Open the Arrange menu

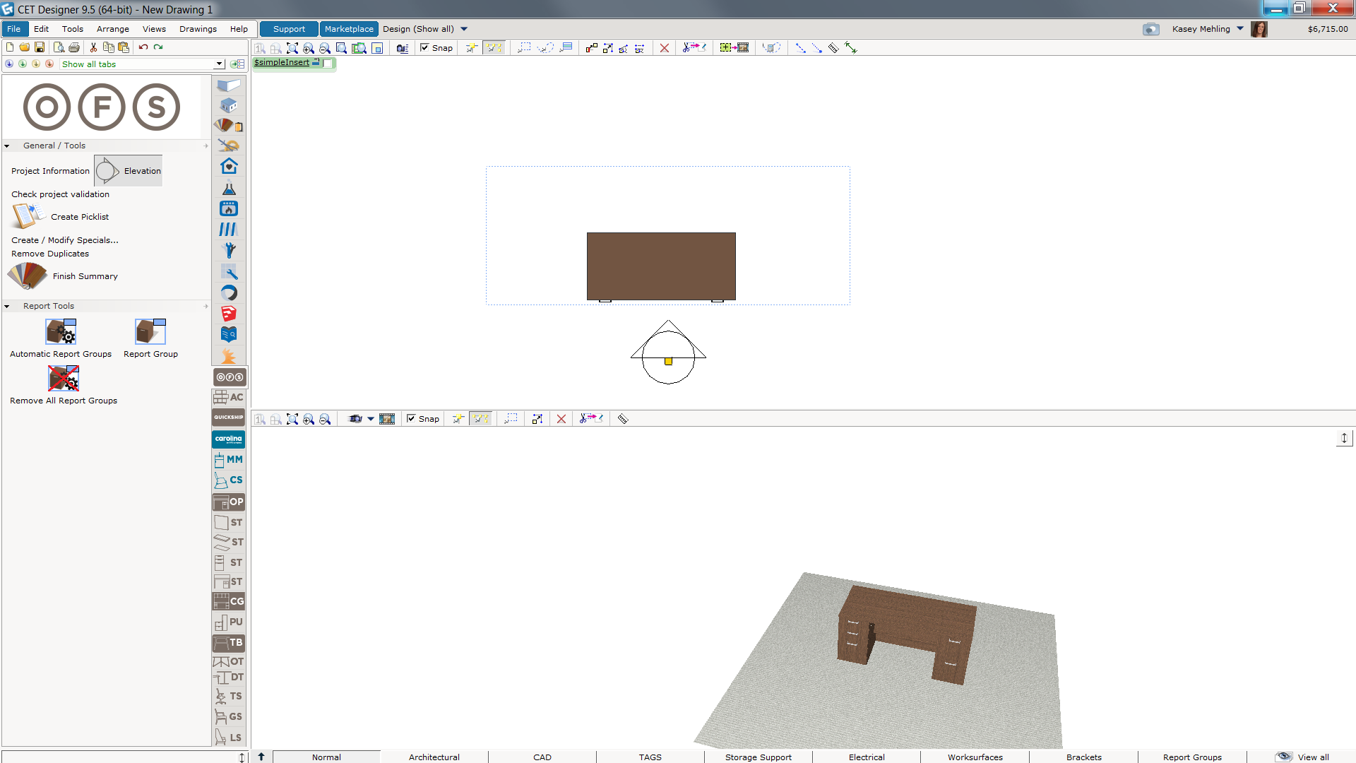pyautogui.click(x=112, y=29)
